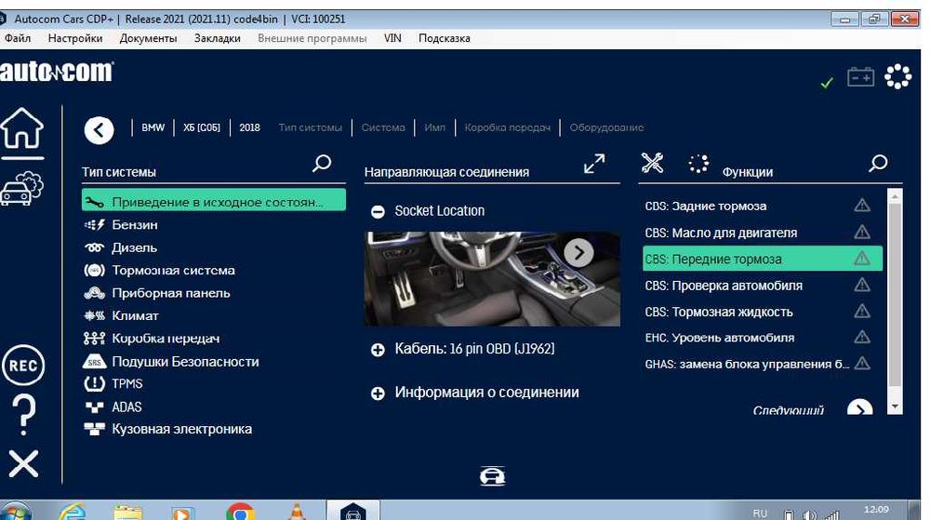Open Chrome from the taskbar
This screenshot has height=520, width=930.
(240, 511)
